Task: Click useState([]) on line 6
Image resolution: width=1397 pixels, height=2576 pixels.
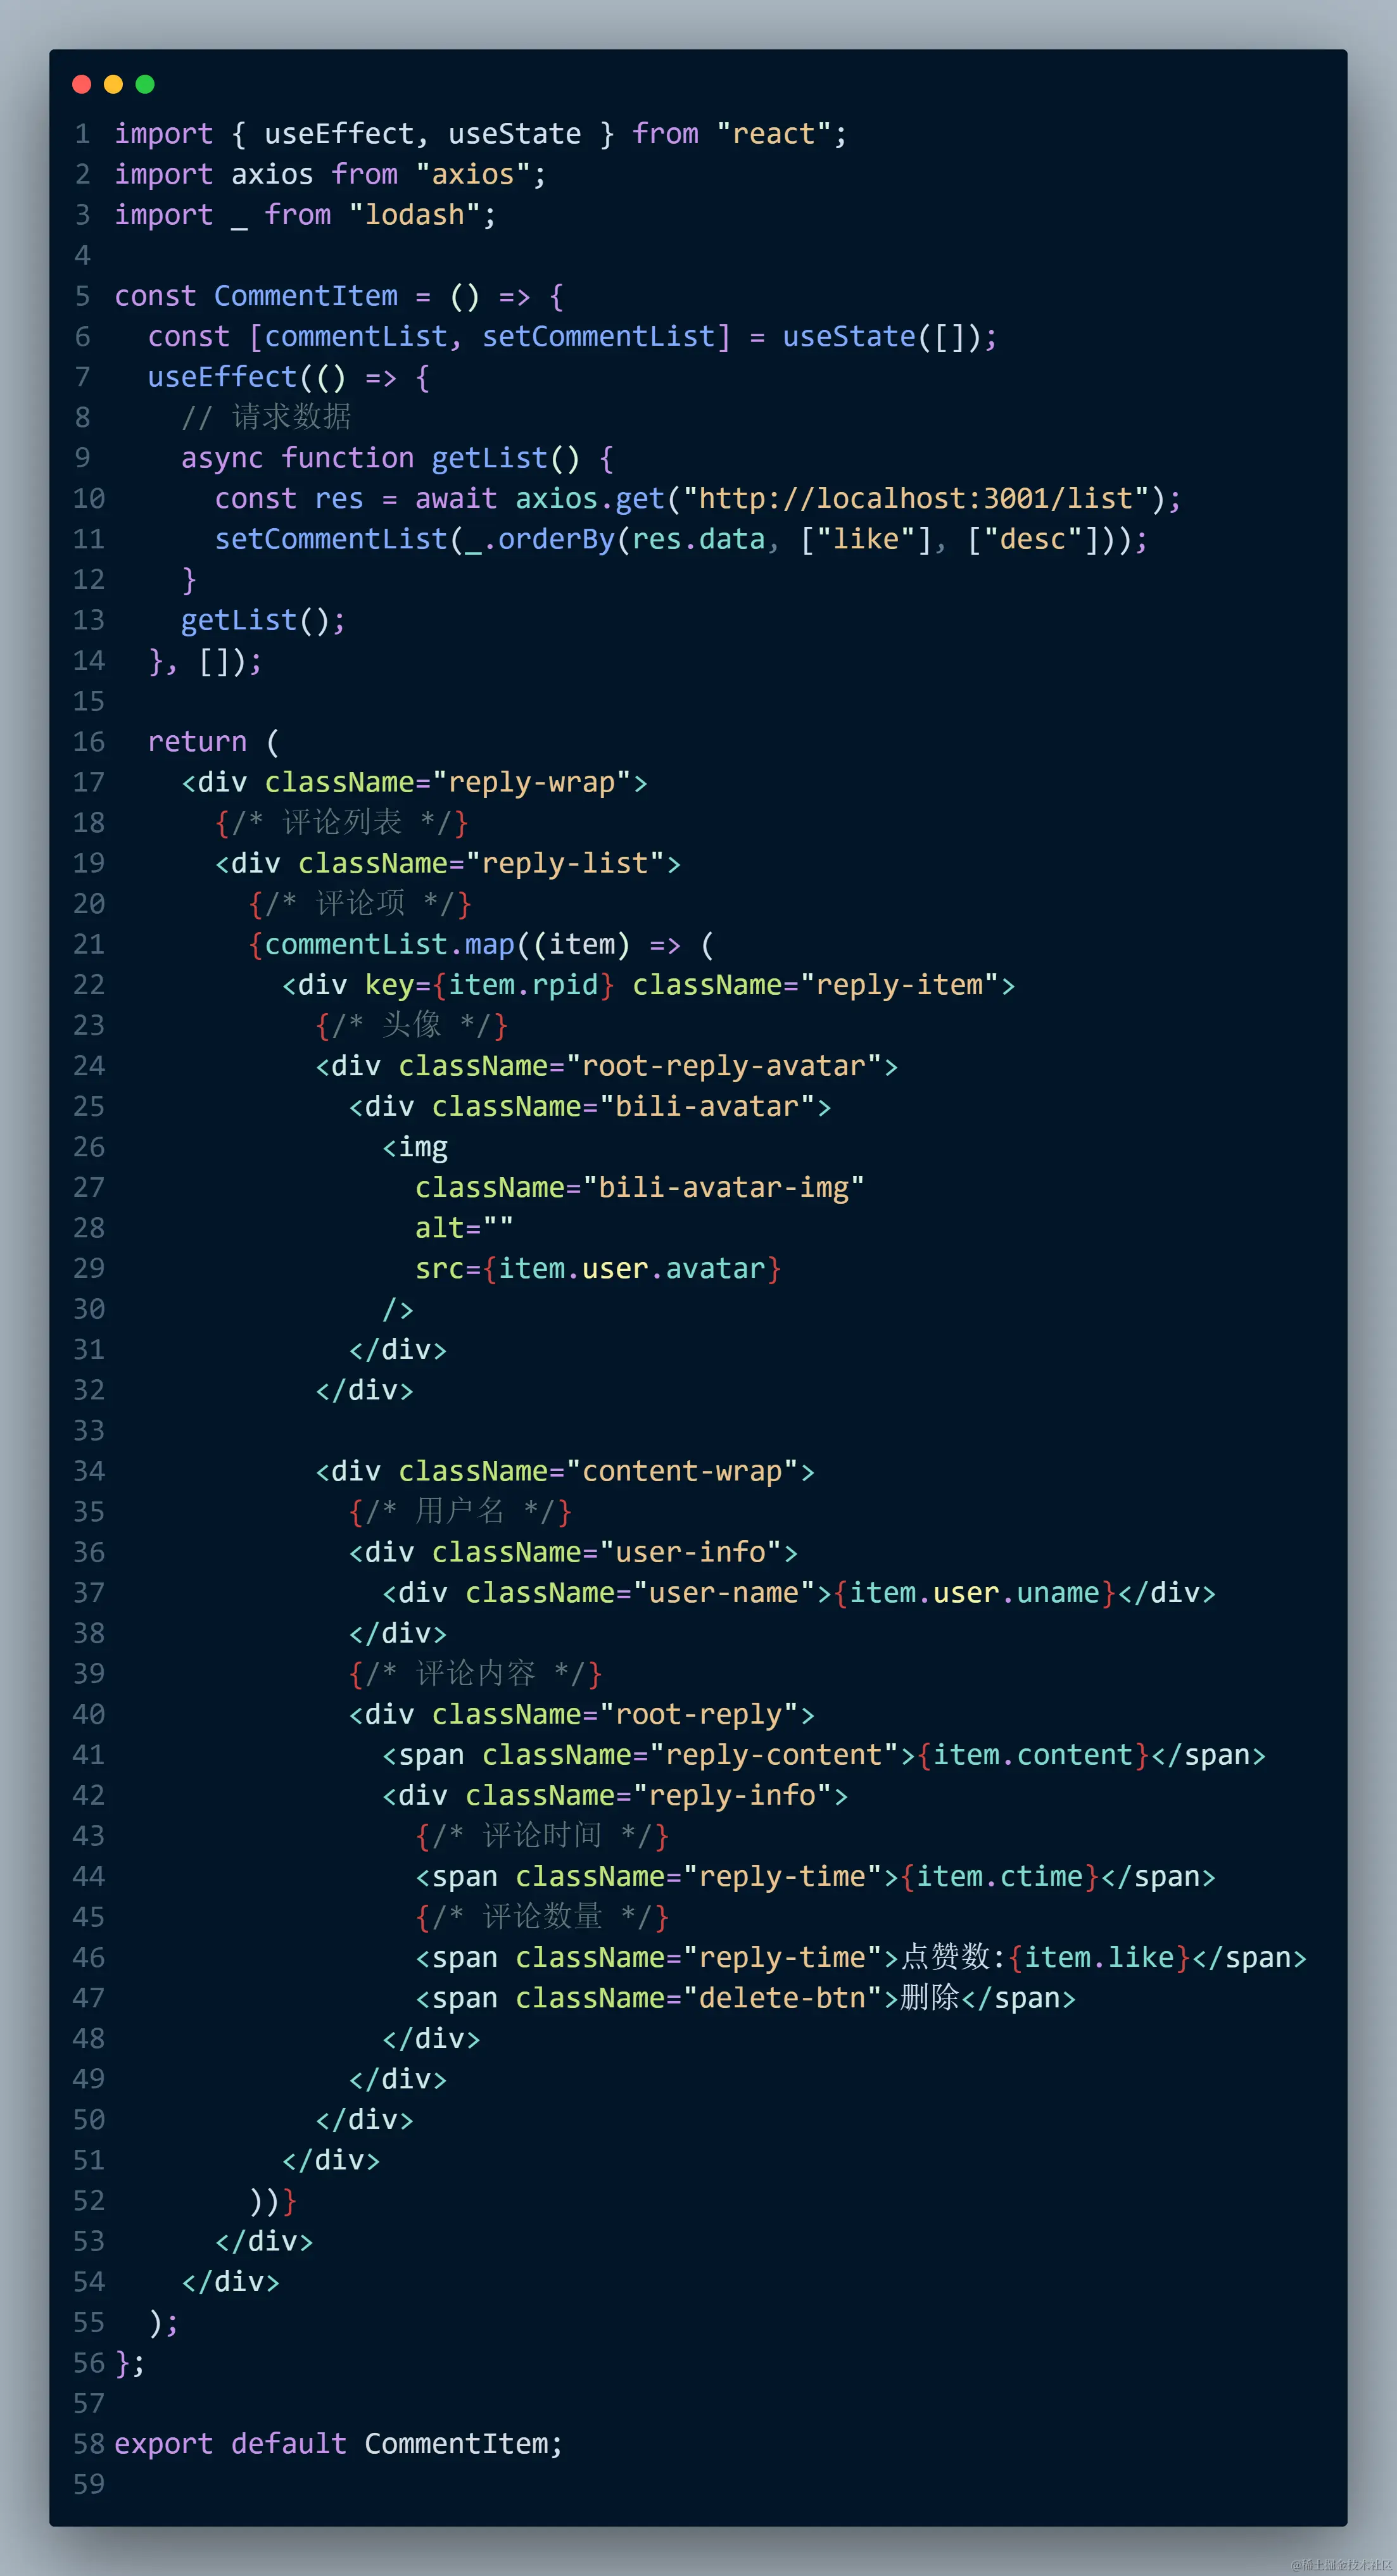Action: point(881,337)
